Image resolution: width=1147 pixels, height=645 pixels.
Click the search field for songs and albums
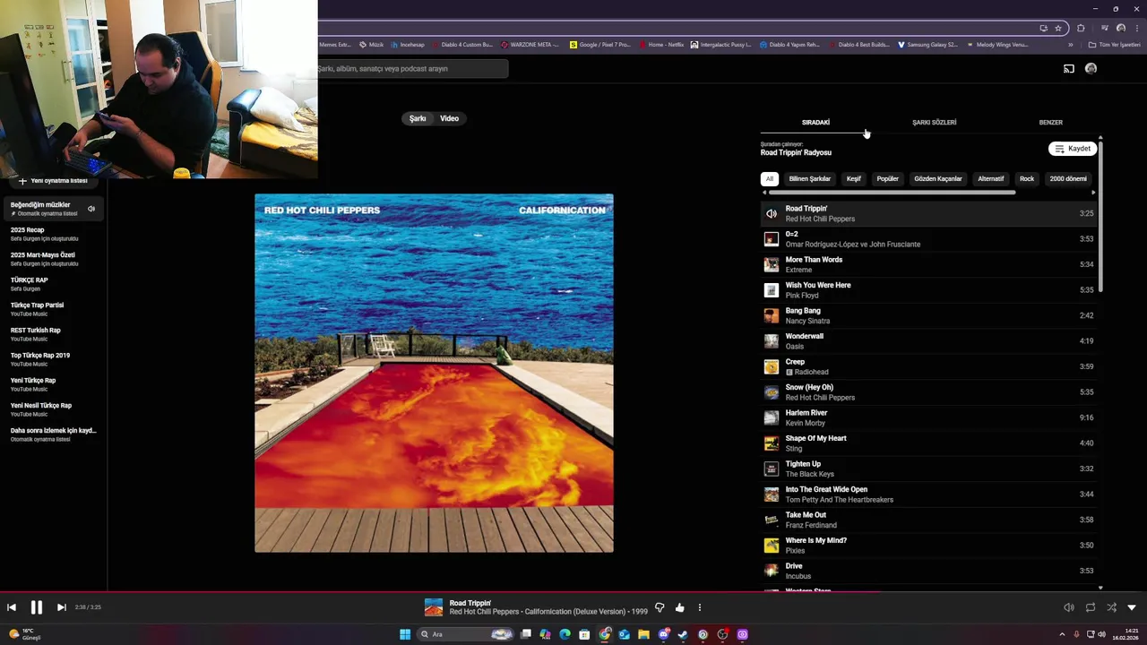click(412, 68)
